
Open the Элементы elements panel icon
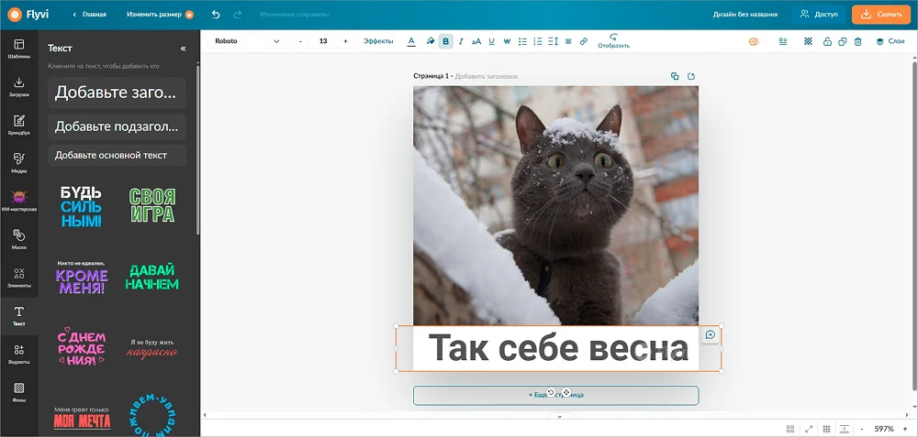click(x=19, y=277)
